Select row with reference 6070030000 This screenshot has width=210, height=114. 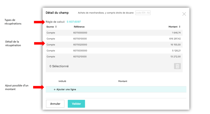click(114, 50)
